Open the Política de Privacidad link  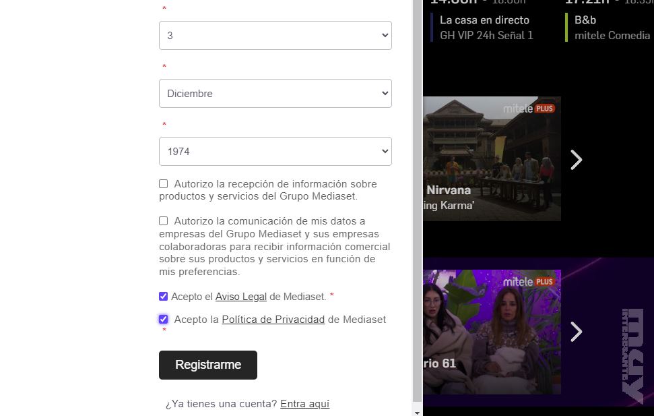pyautogui.click(x=273, y=320)
